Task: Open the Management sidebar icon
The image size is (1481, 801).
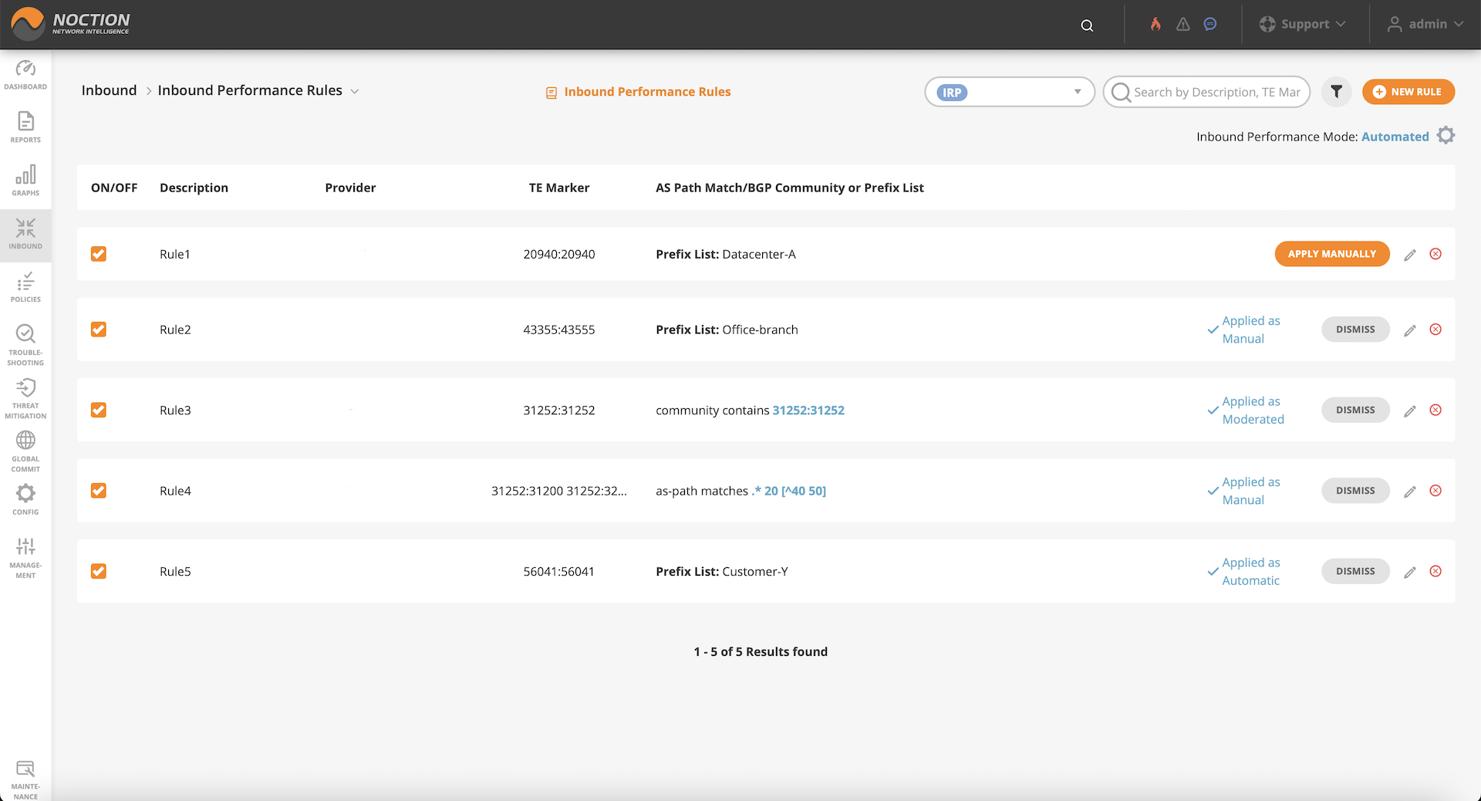Action: click(25, 558)
